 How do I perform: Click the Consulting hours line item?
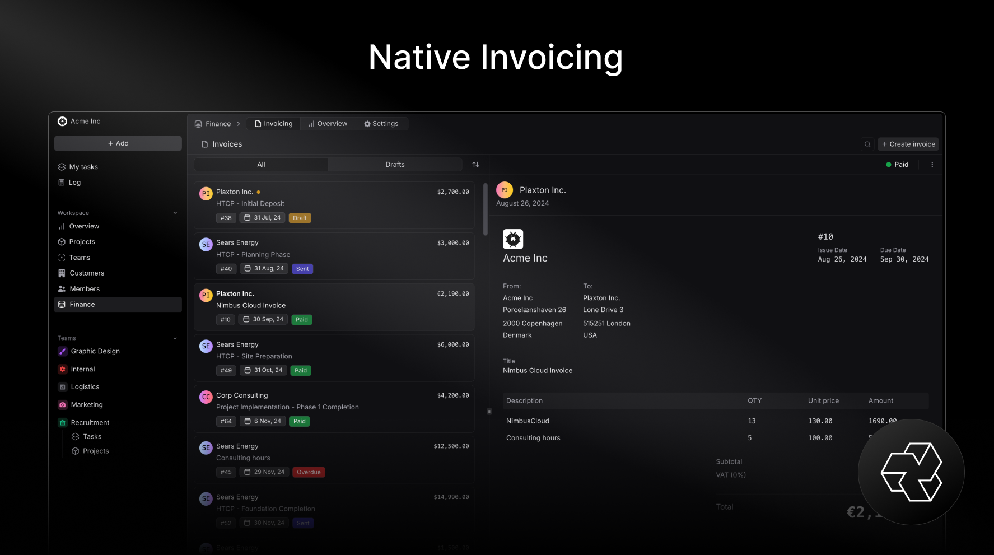tap(533, 438)
